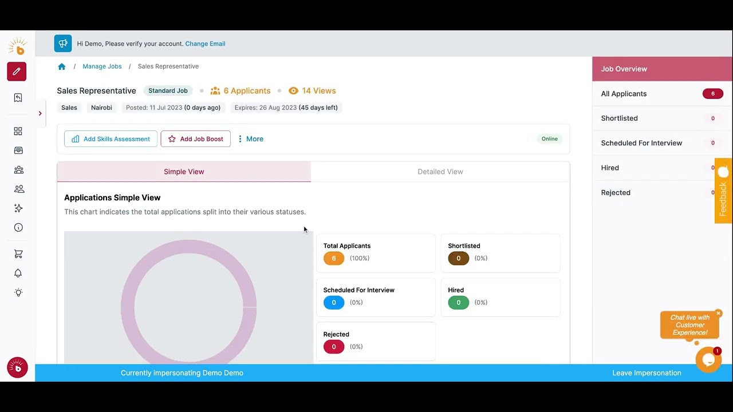Open the lightbulb tips icon
This screenshot has width=733, height=412.
(18, 292)
